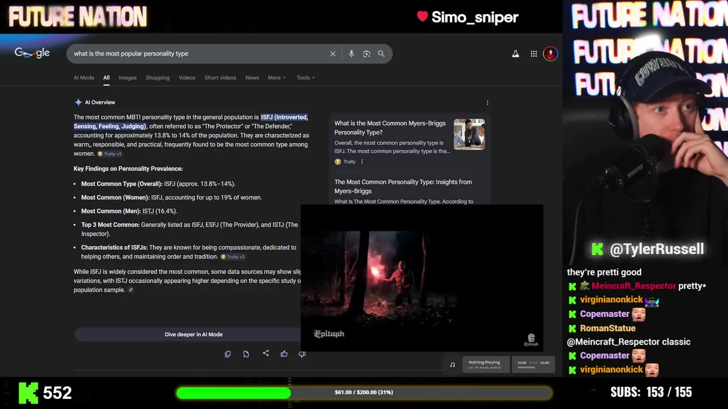Click 'Most Common (Women):' bullet
This screenshot has height=409, width=728.
[115, 198]
